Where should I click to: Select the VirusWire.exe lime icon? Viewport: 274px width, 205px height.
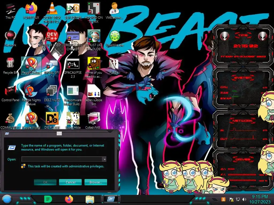click(115, 39)
